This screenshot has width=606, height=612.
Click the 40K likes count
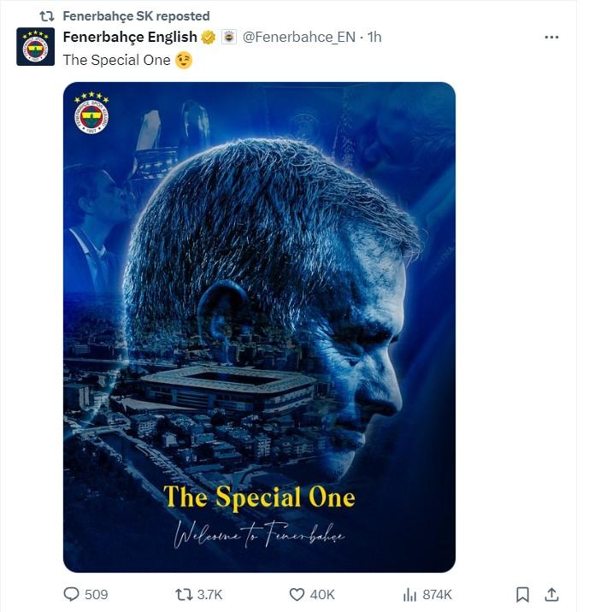(323, 594)
